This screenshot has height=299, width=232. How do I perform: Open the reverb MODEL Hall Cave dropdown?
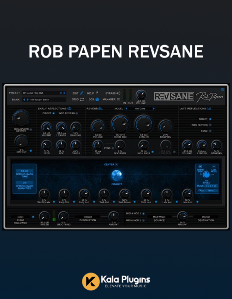pos(140,109)
